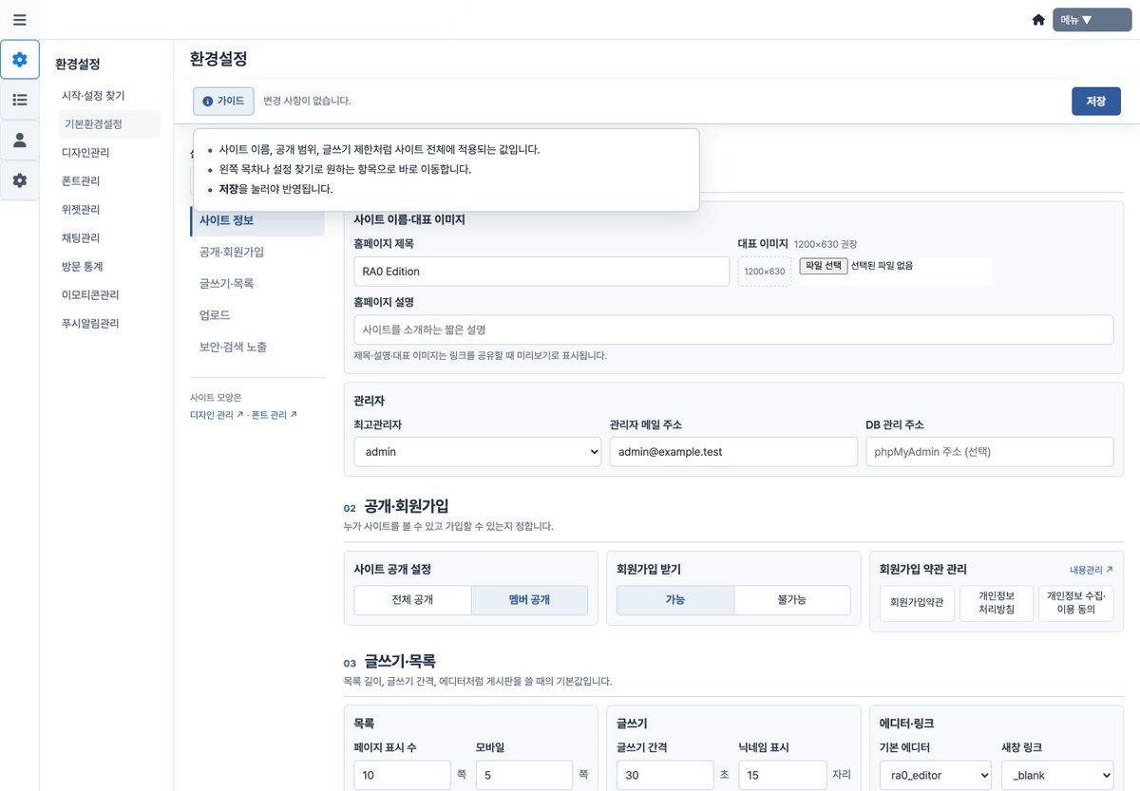Follow the 디자인 관리 link
1140x791 pixels.
tap(217, 415)
